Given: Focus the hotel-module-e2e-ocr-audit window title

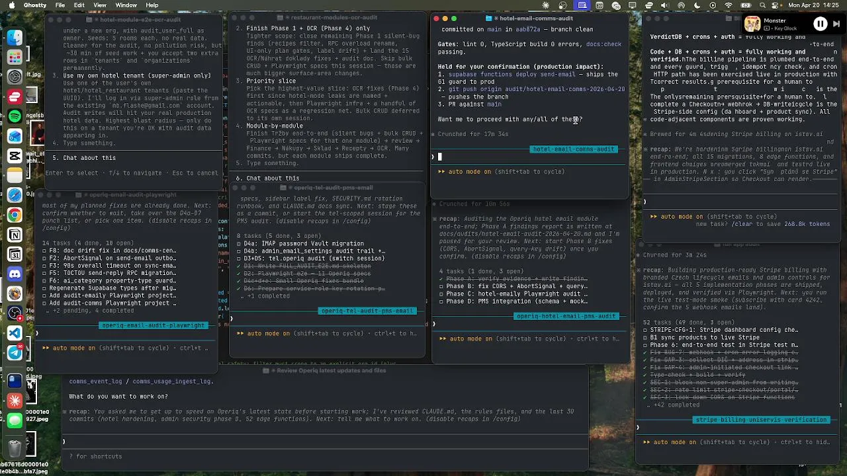Looking at the screenshot, I should coord(140,20).
